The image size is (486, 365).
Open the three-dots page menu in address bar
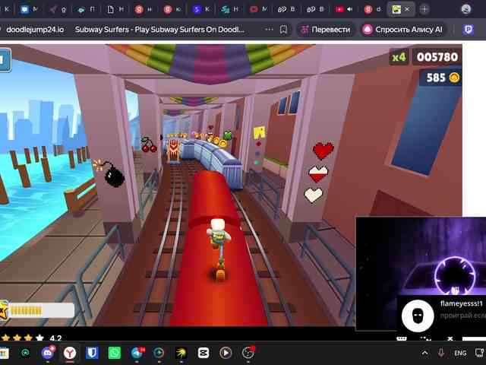269,30
